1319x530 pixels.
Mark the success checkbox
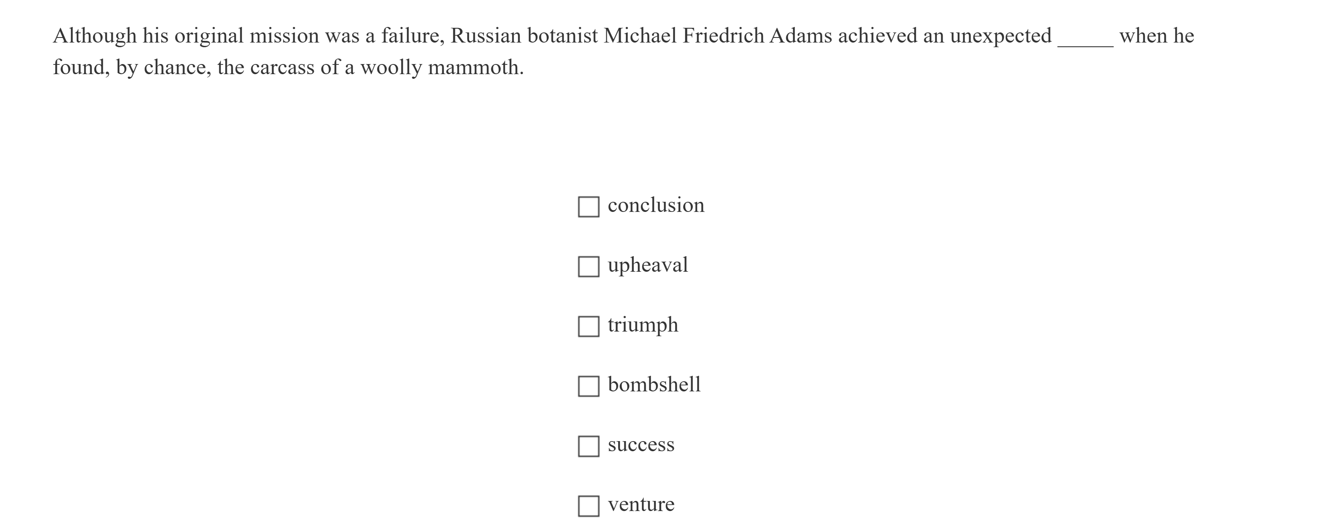[588, 446]
